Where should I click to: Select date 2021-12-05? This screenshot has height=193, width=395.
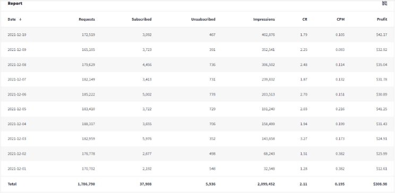17,109
